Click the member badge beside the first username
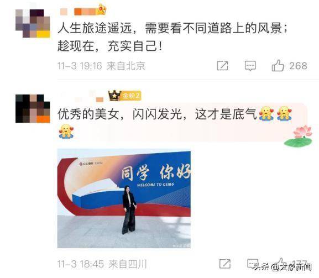This screenshot has width=319, height=278. tap(102, 9)
